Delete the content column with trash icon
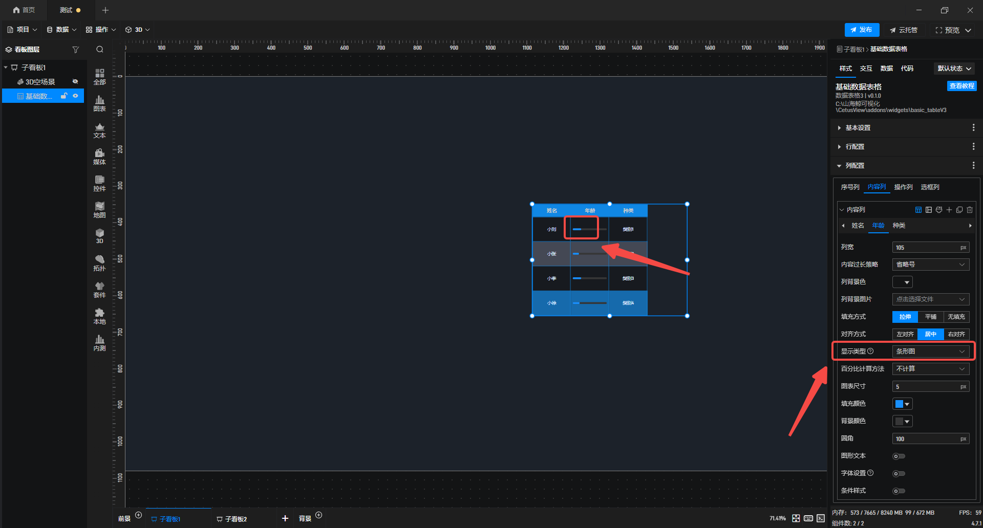This screenshot has width=983, height=528. click(970, 210)
